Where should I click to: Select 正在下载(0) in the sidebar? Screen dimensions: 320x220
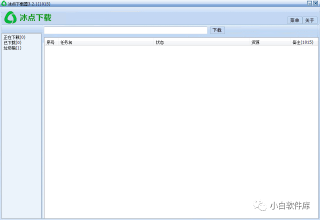point(14,37)
